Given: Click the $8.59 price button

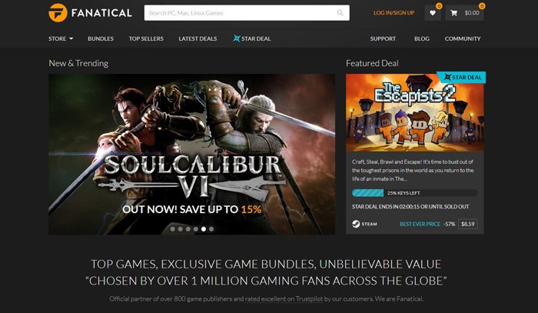Looking at the screenshot, I should 467,224.
